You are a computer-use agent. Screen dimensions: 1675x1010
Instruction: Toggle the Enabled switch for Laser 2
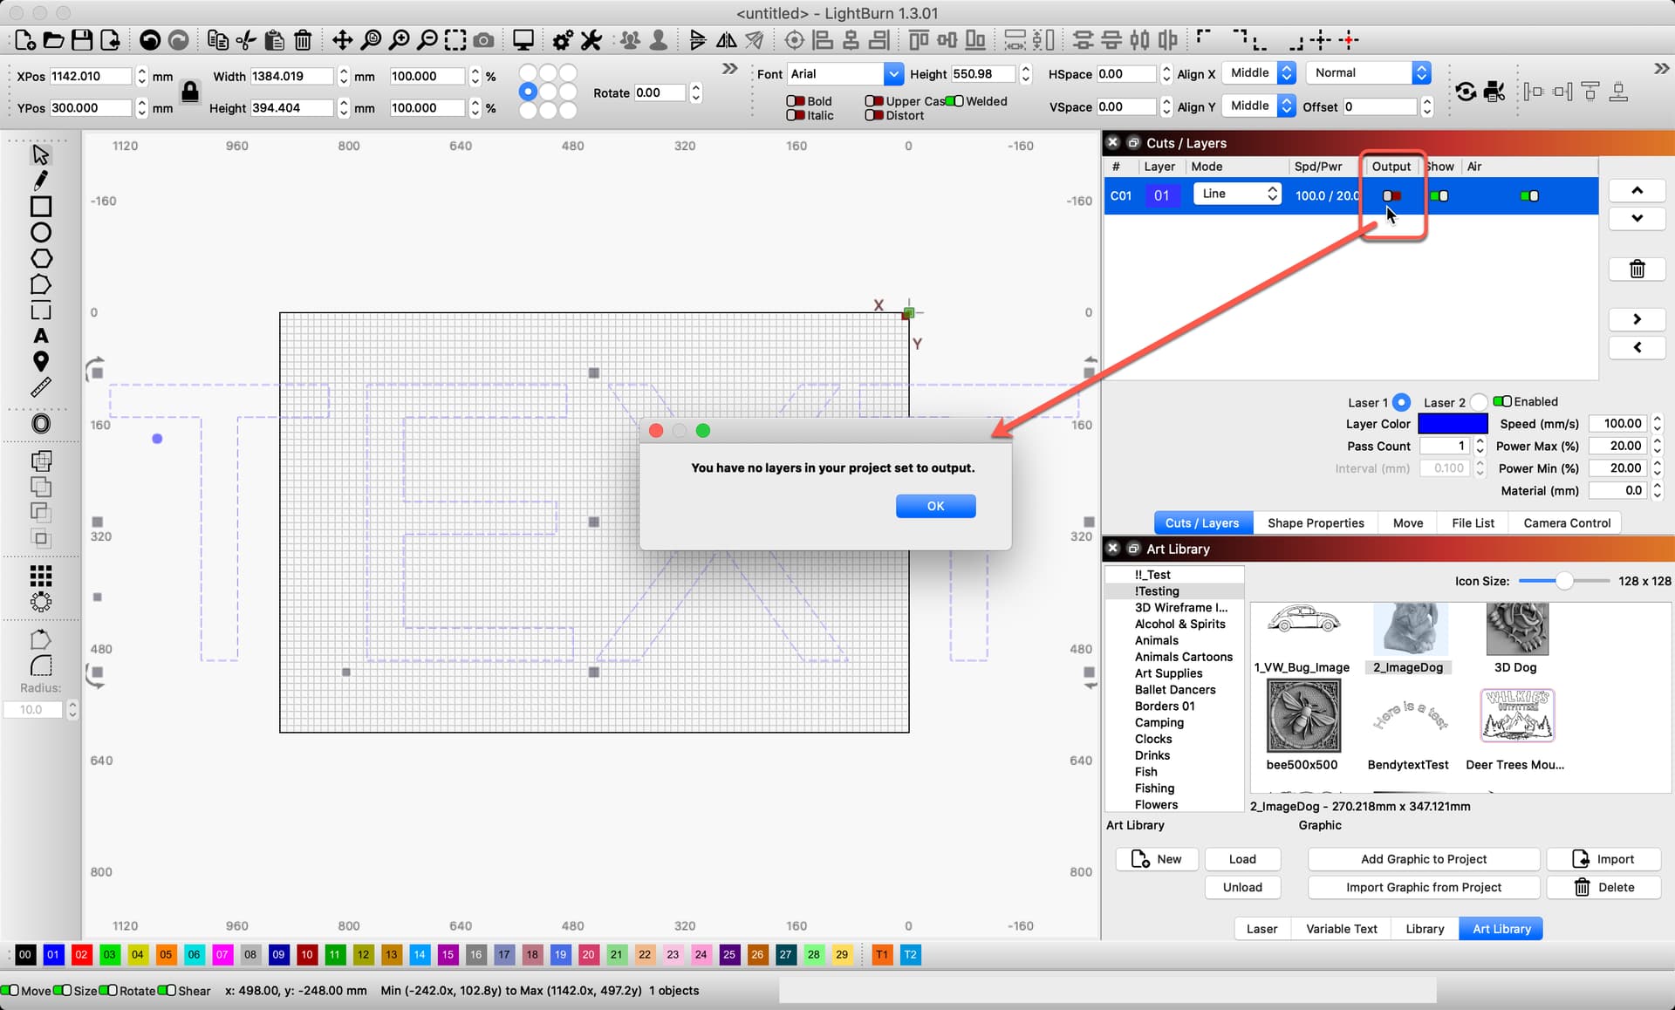pos(1502,401)
